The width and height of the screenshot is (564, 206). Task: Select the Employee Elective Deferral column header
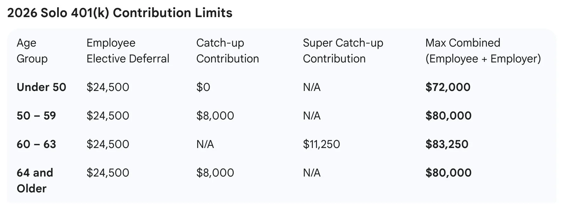pyautogui.click(x=128, y=51)
